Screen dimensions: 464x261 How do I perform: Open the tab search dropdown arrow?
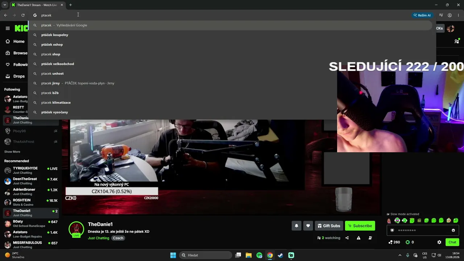pyautogui.click(x=5, y=5)
